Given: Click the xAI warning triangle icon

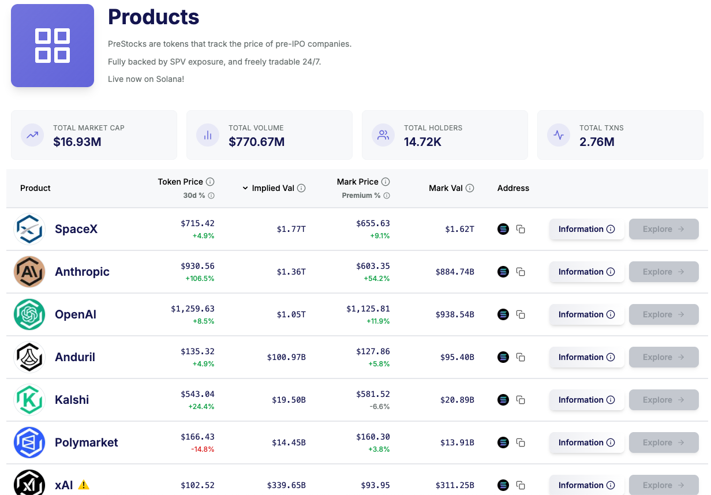Looking at the screenshot, I should pyautogui.click(x=84, y=485).
